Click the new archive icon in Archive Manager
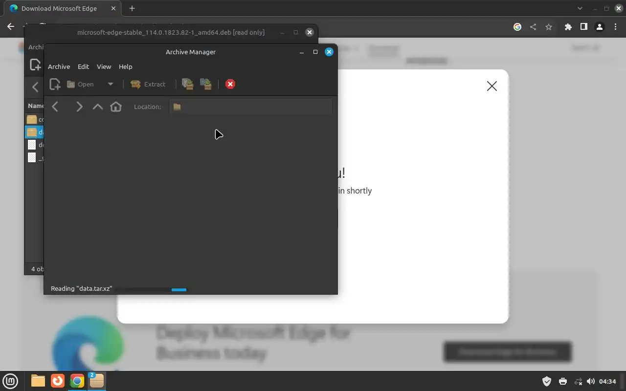 click(55, 84)
